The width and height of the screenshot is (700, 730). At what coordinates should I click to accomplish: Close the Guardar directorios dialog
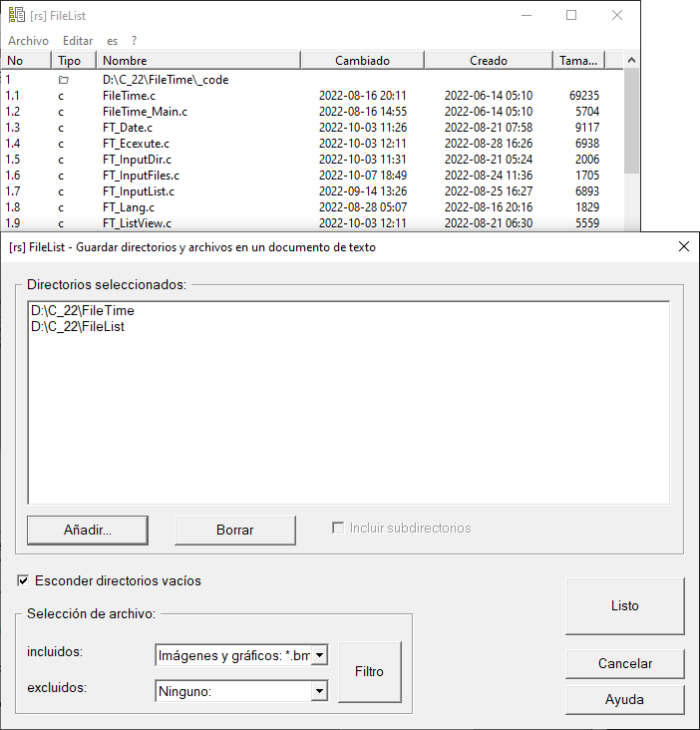click(683, 246)
